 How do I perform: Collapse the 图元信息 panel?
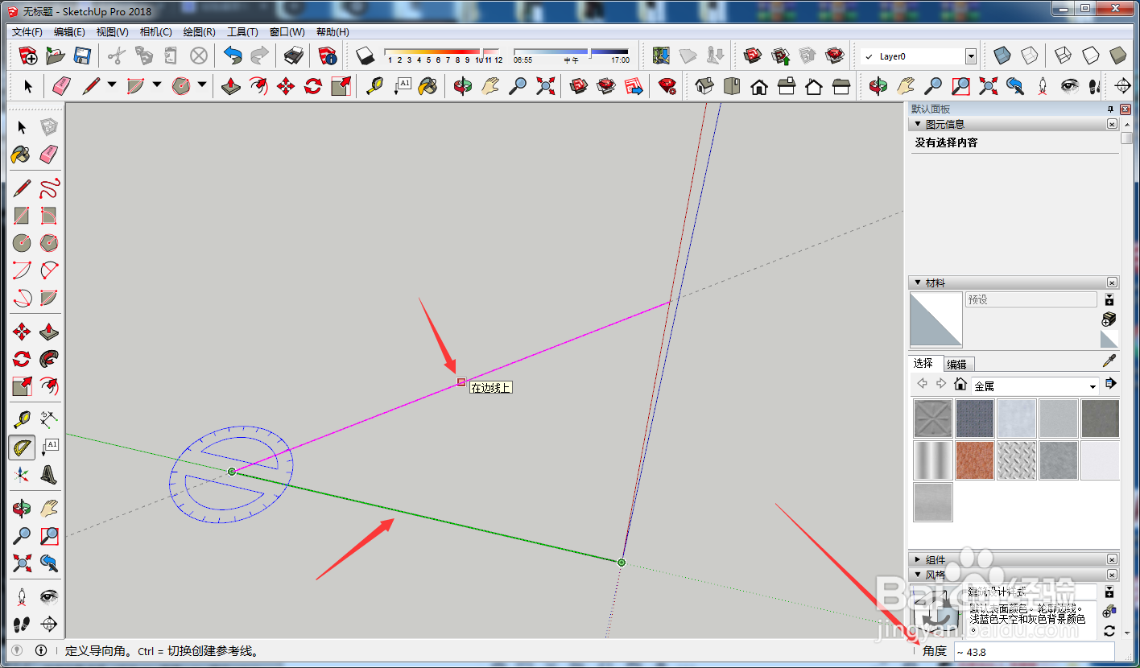tap(917, 124)
